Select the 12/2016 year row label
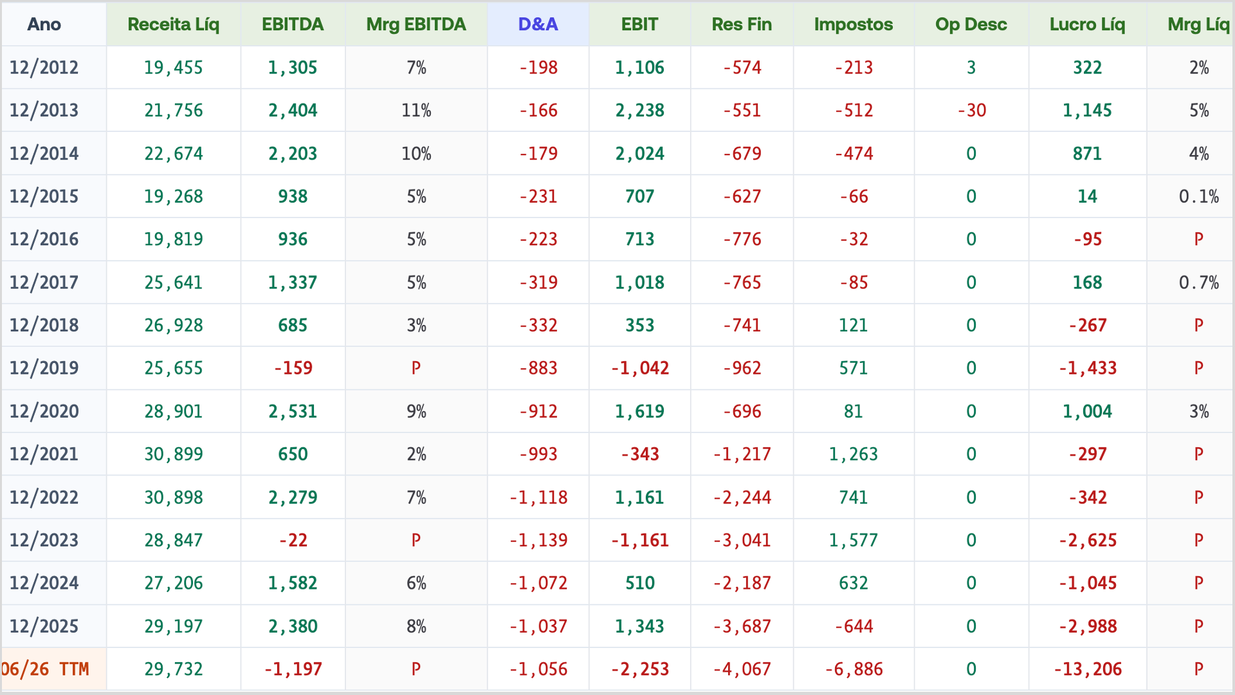Viewport: 1235px width, 695px height. pyautogui.click(x=44, y=239)
